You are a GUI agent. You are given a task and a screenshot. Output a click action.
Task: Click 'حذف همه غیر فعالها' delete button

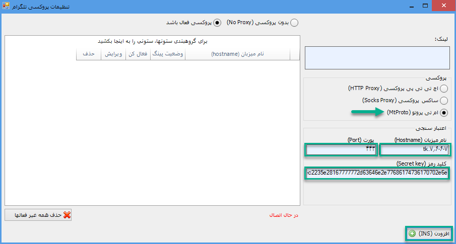(x=38, y=215)
